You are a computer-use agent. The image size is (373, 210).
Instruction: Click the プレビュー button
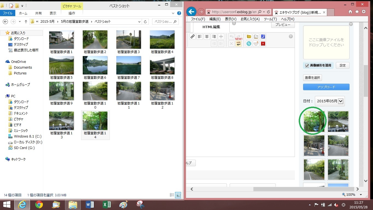[283, 25]
